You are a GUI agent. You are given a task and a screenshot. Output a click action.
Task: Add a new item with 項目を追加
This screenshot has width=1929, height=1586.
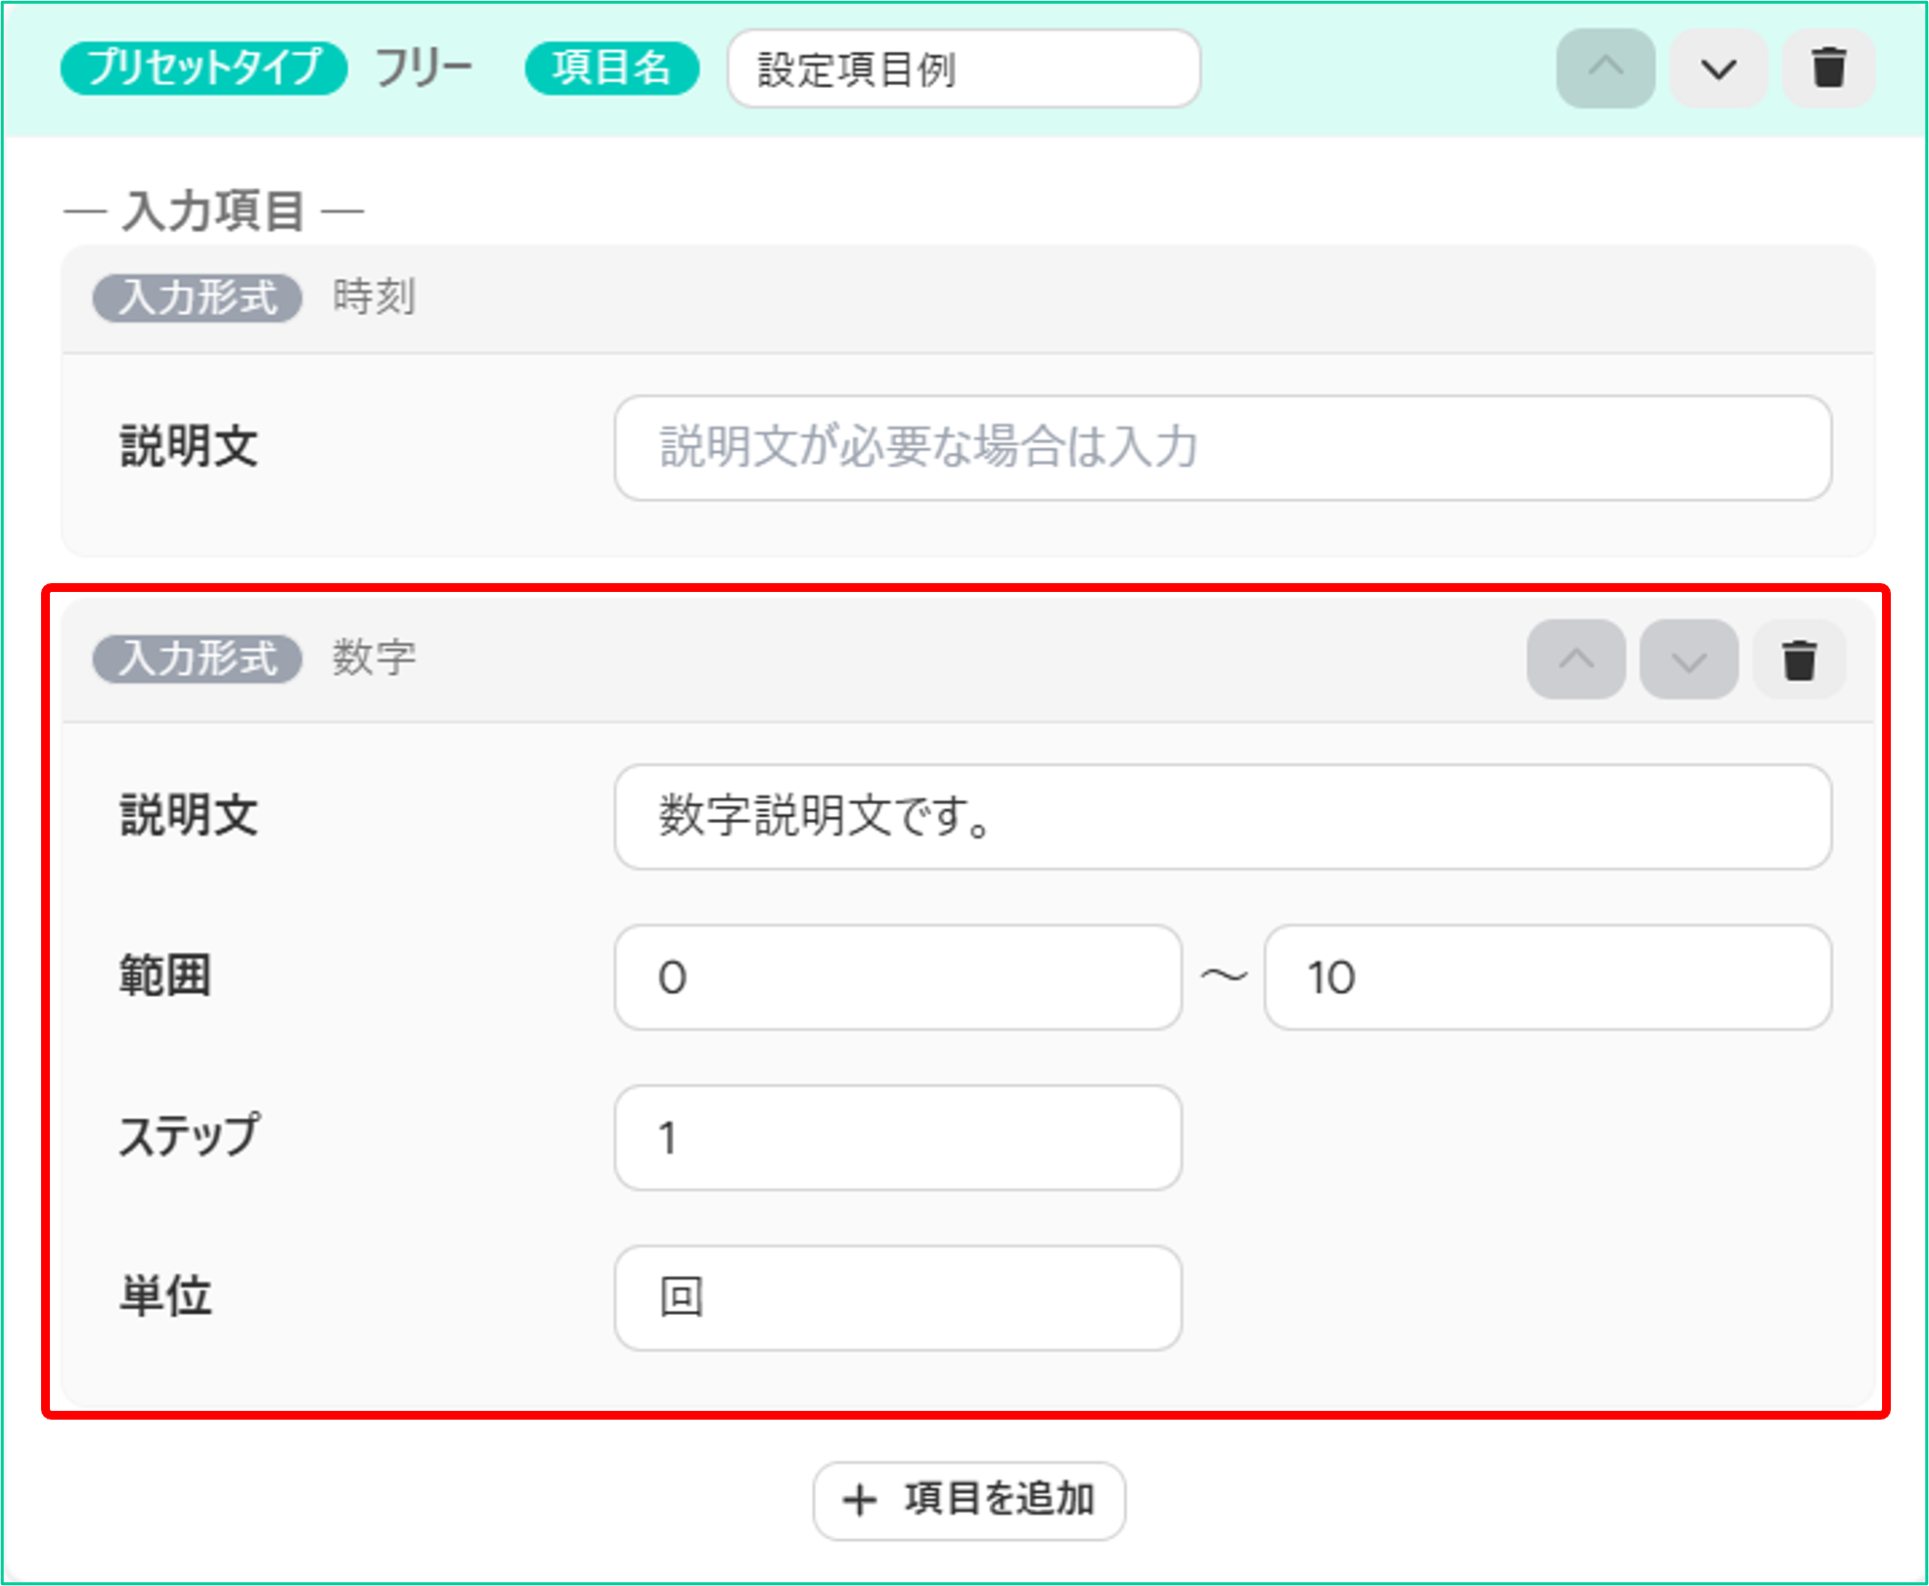pos(968,1501)
